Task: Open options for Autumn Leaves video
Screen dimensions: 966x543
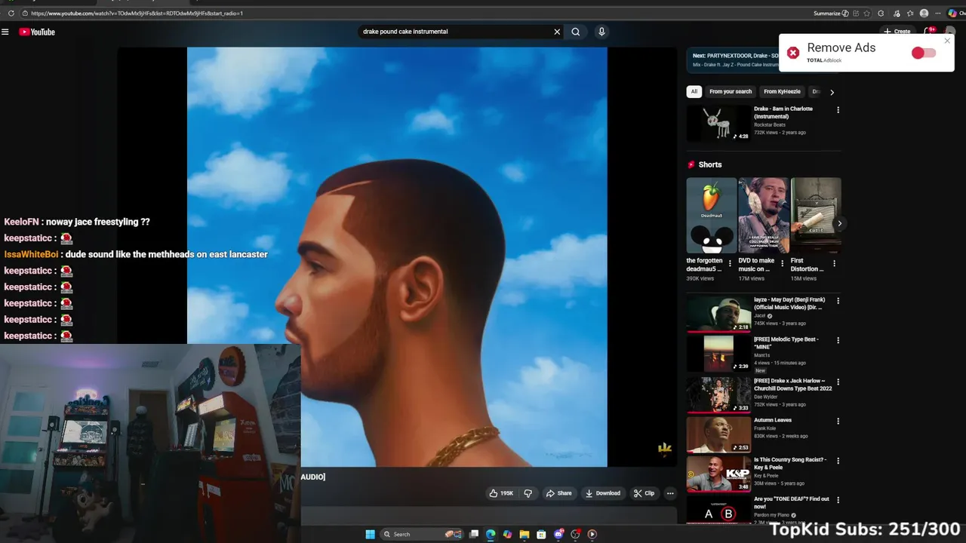Action: coord(838,422)
